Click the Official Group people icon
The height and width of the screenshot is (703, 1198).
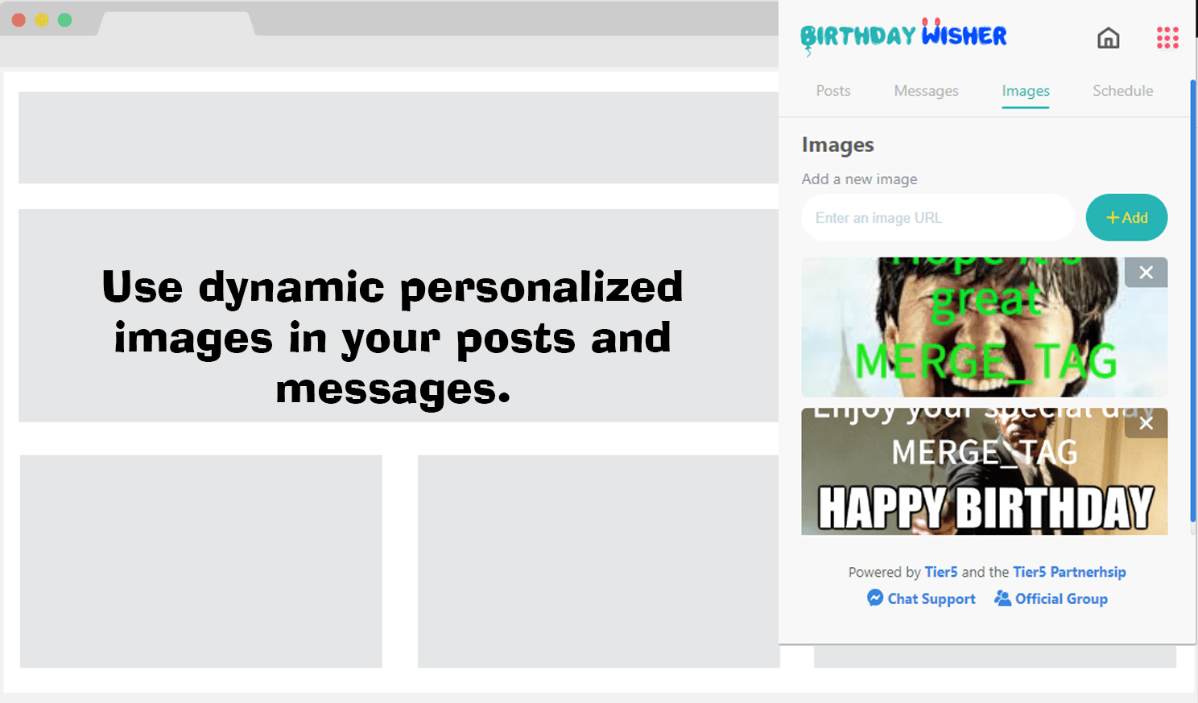click(1002, 598)
